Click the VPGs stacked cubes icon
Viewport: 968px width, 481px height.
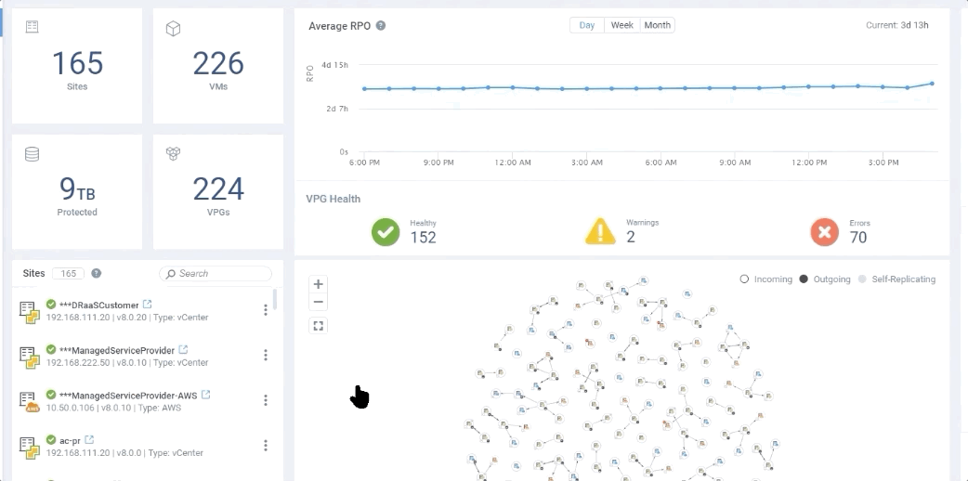[173, 154]
